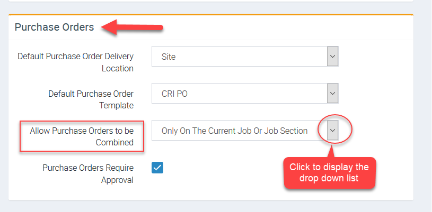
Task: Uncheck Purchase Orders Require Approval checkbox
Action: 157,168
